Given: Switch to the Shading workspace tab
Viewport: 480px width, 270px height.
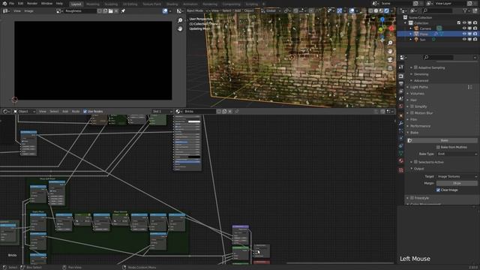Looking at the screenshot, I should coord(172,4).
